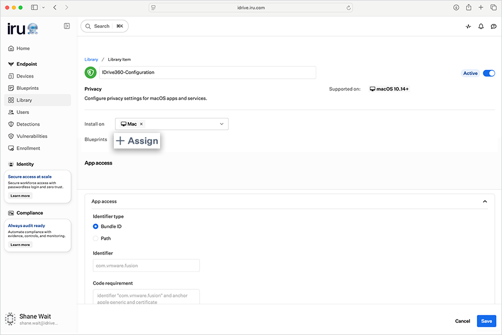
Task: Show the Safari tab overview
Action: click(x=494, y=7)
